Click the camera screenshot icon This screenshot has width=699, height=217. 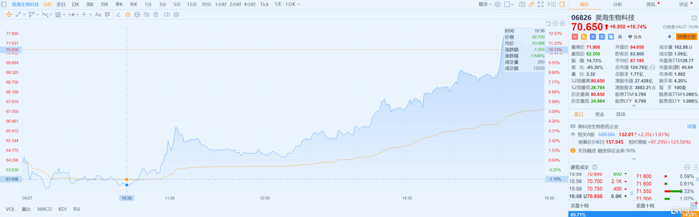pos(522,4)
